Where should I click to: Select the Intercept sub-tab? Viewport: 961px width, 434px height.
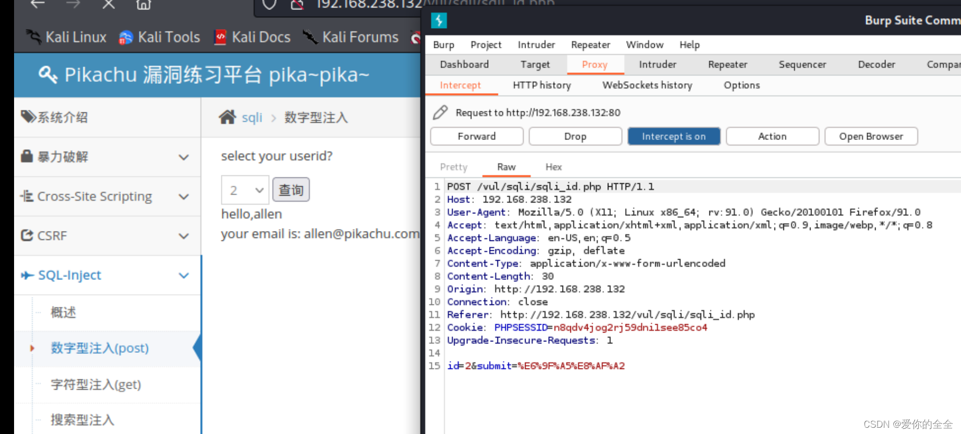[460, 85]
